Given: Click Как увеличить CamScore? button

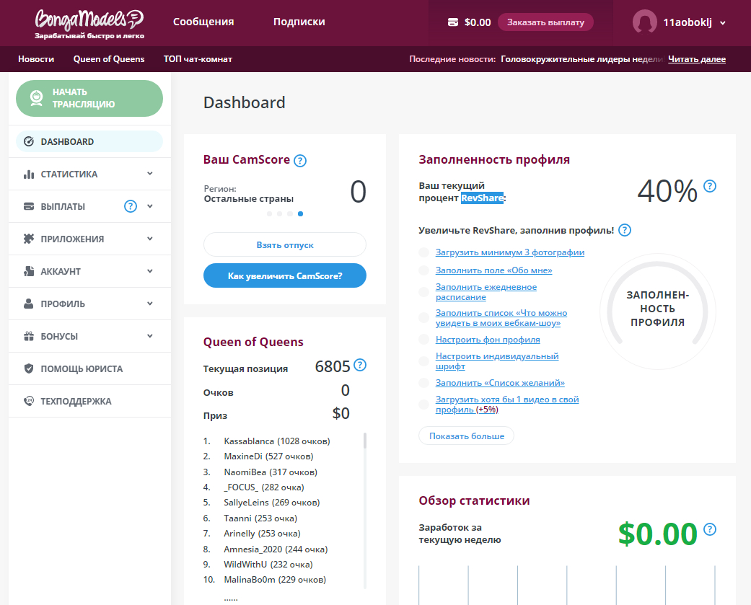Looking at the screenshot, I should pyautogui.click(x=285, y=275).
